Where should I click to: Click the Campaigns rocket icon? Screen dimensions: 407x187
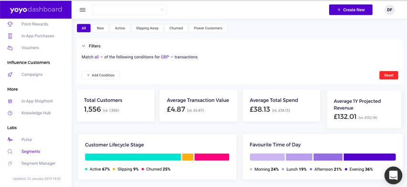(x=10, y=75)
